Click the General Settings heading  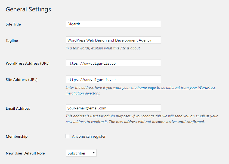[x=28, y=9]
